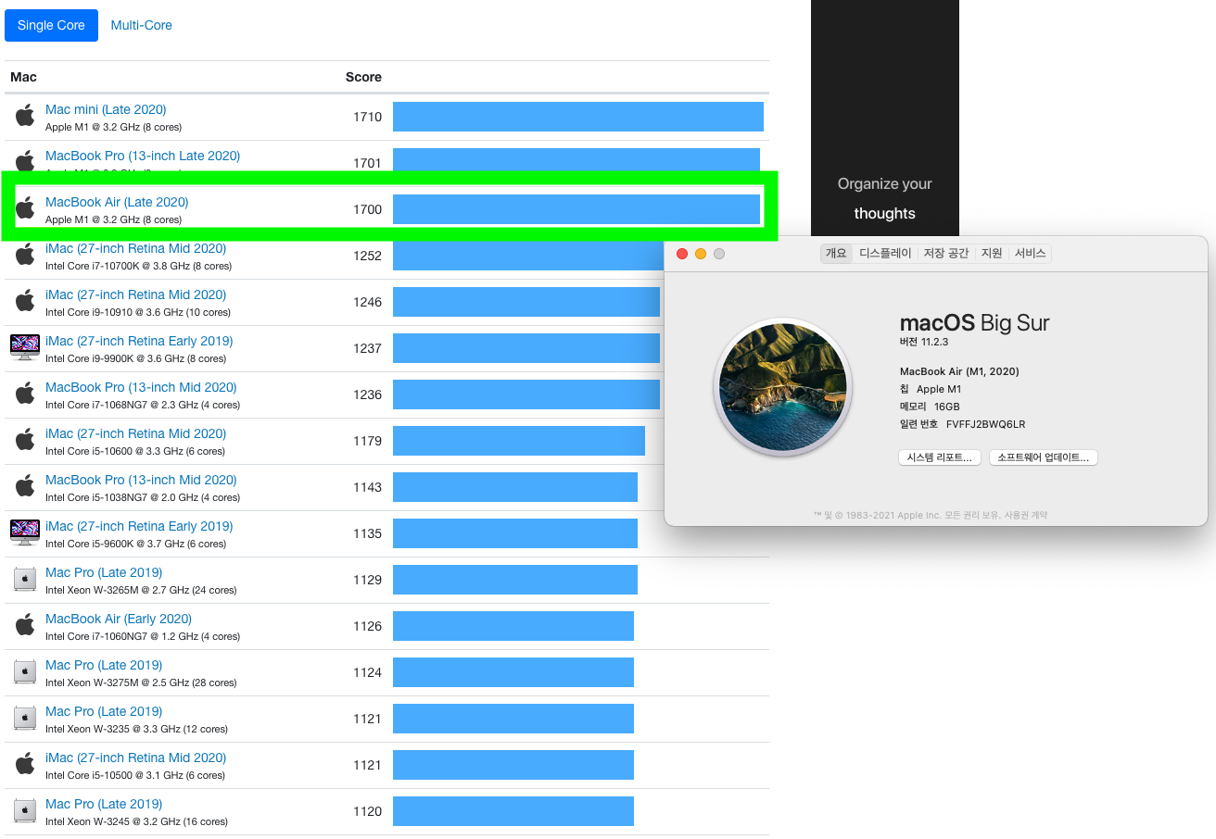Click the score value 1710
This screenshot has width=1216, height=839.
click(x=367, y=117)
